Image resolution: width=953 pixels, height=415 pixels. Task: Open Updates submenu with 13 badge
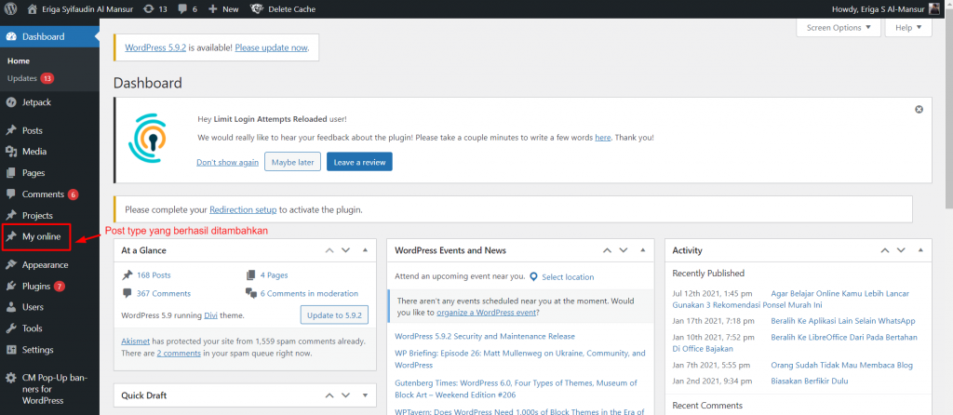click(x=31, y=78)
